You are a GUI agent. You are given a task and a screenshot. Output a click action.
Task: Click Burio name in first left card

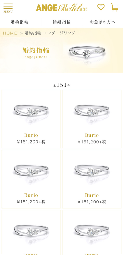click(x=31, y=135)
